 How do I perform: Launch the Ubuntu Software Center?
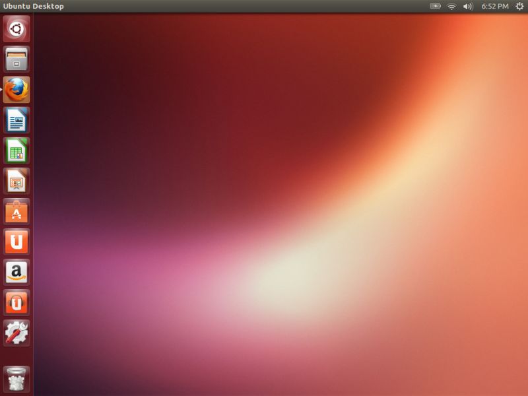(16, 211)
